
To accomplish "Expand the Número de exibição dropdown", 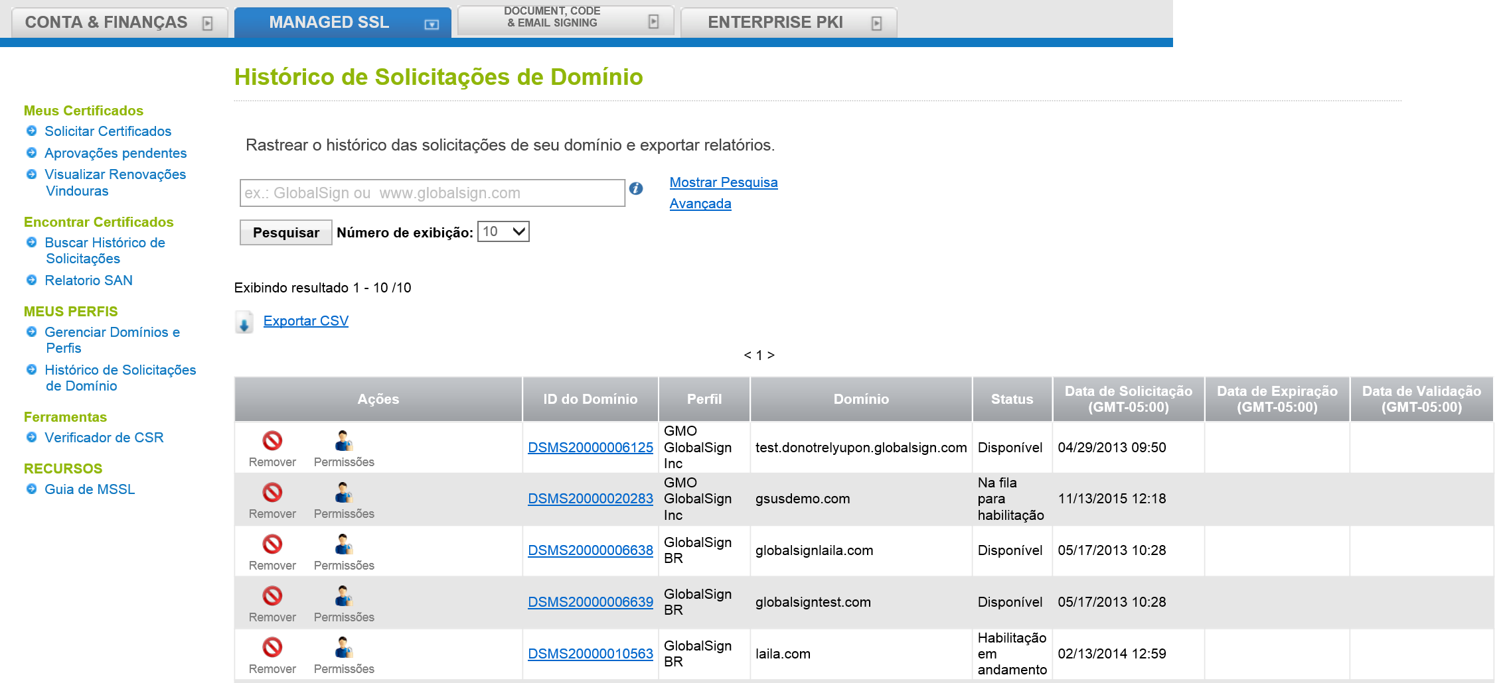I will coord(503,231).
